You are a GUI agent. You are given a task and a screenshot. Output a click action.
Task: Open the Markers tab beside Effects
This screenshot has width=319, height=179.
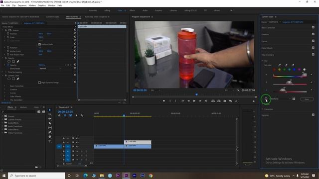[x=23, y=107]
